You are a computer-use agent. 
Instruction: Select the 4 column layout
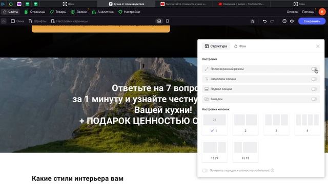pos(307,124)
